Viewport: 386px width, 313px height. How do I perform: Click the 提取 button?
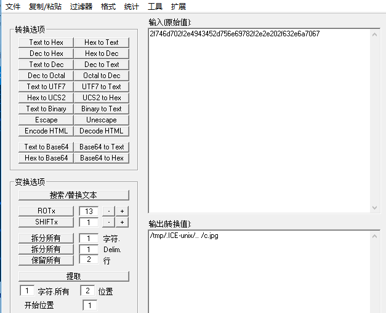74,276
